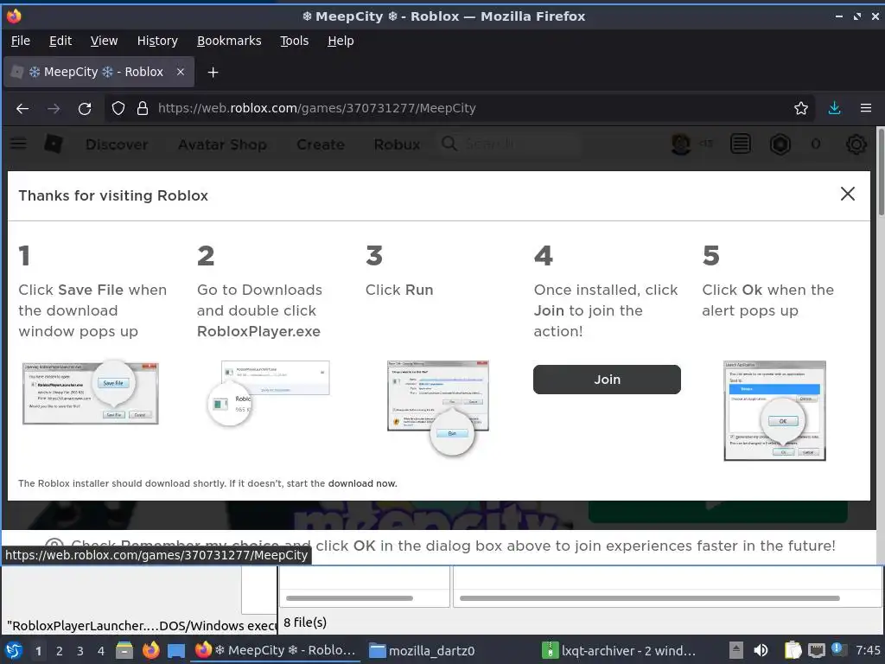The height and width of the screenshot is (664, 885).
Task: Open the History menu
Action: [x=157, y=41]
